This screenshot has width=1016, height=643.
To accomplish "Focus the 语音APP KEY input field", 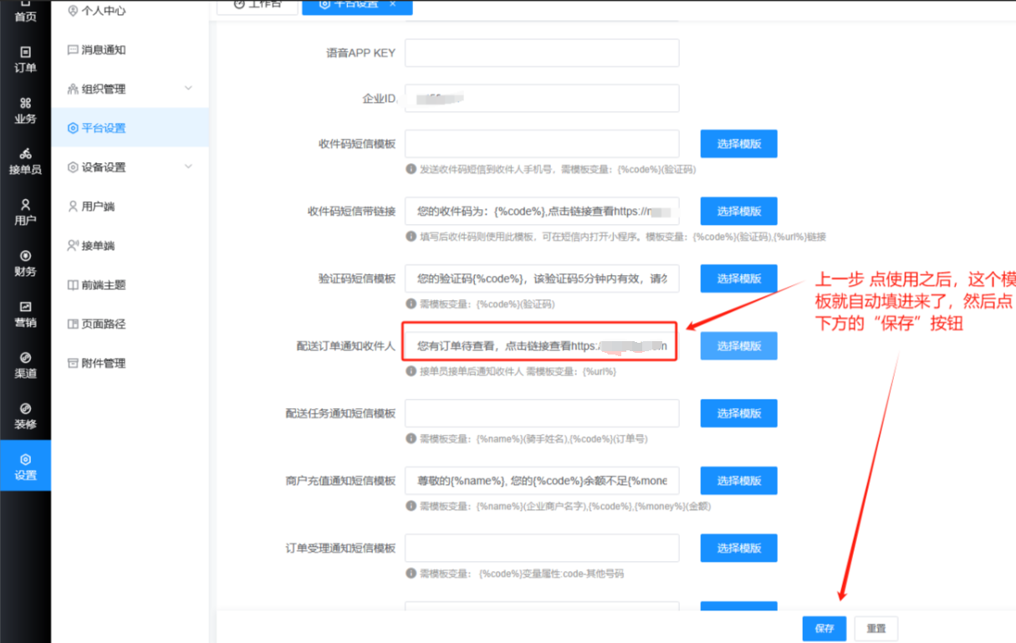I will point(542,53).
